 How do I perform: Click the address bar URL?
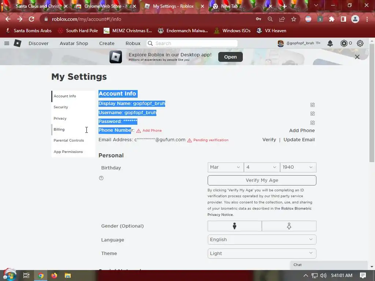[x=86, y=19]
